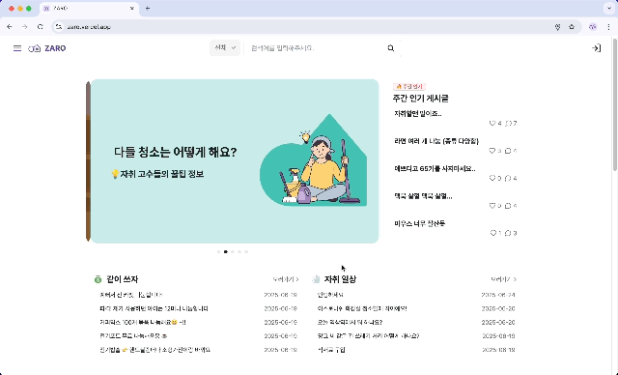This screenshot has width=618, height=375.
Task: Open the hamburger menu next to ZARO
Action: tap(17, 48)
